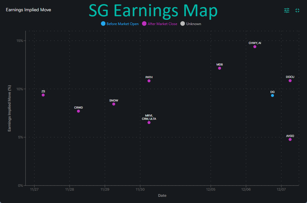Screen dimensions: 307x203
Task: Click the magenta After Market Close legend dot
Action: (144, 24)
